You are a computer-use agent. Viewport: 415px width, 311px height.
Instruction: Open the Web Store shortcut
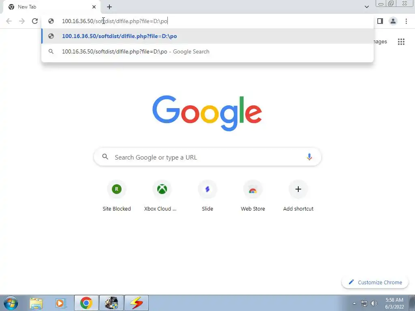[x=253, y=196]
